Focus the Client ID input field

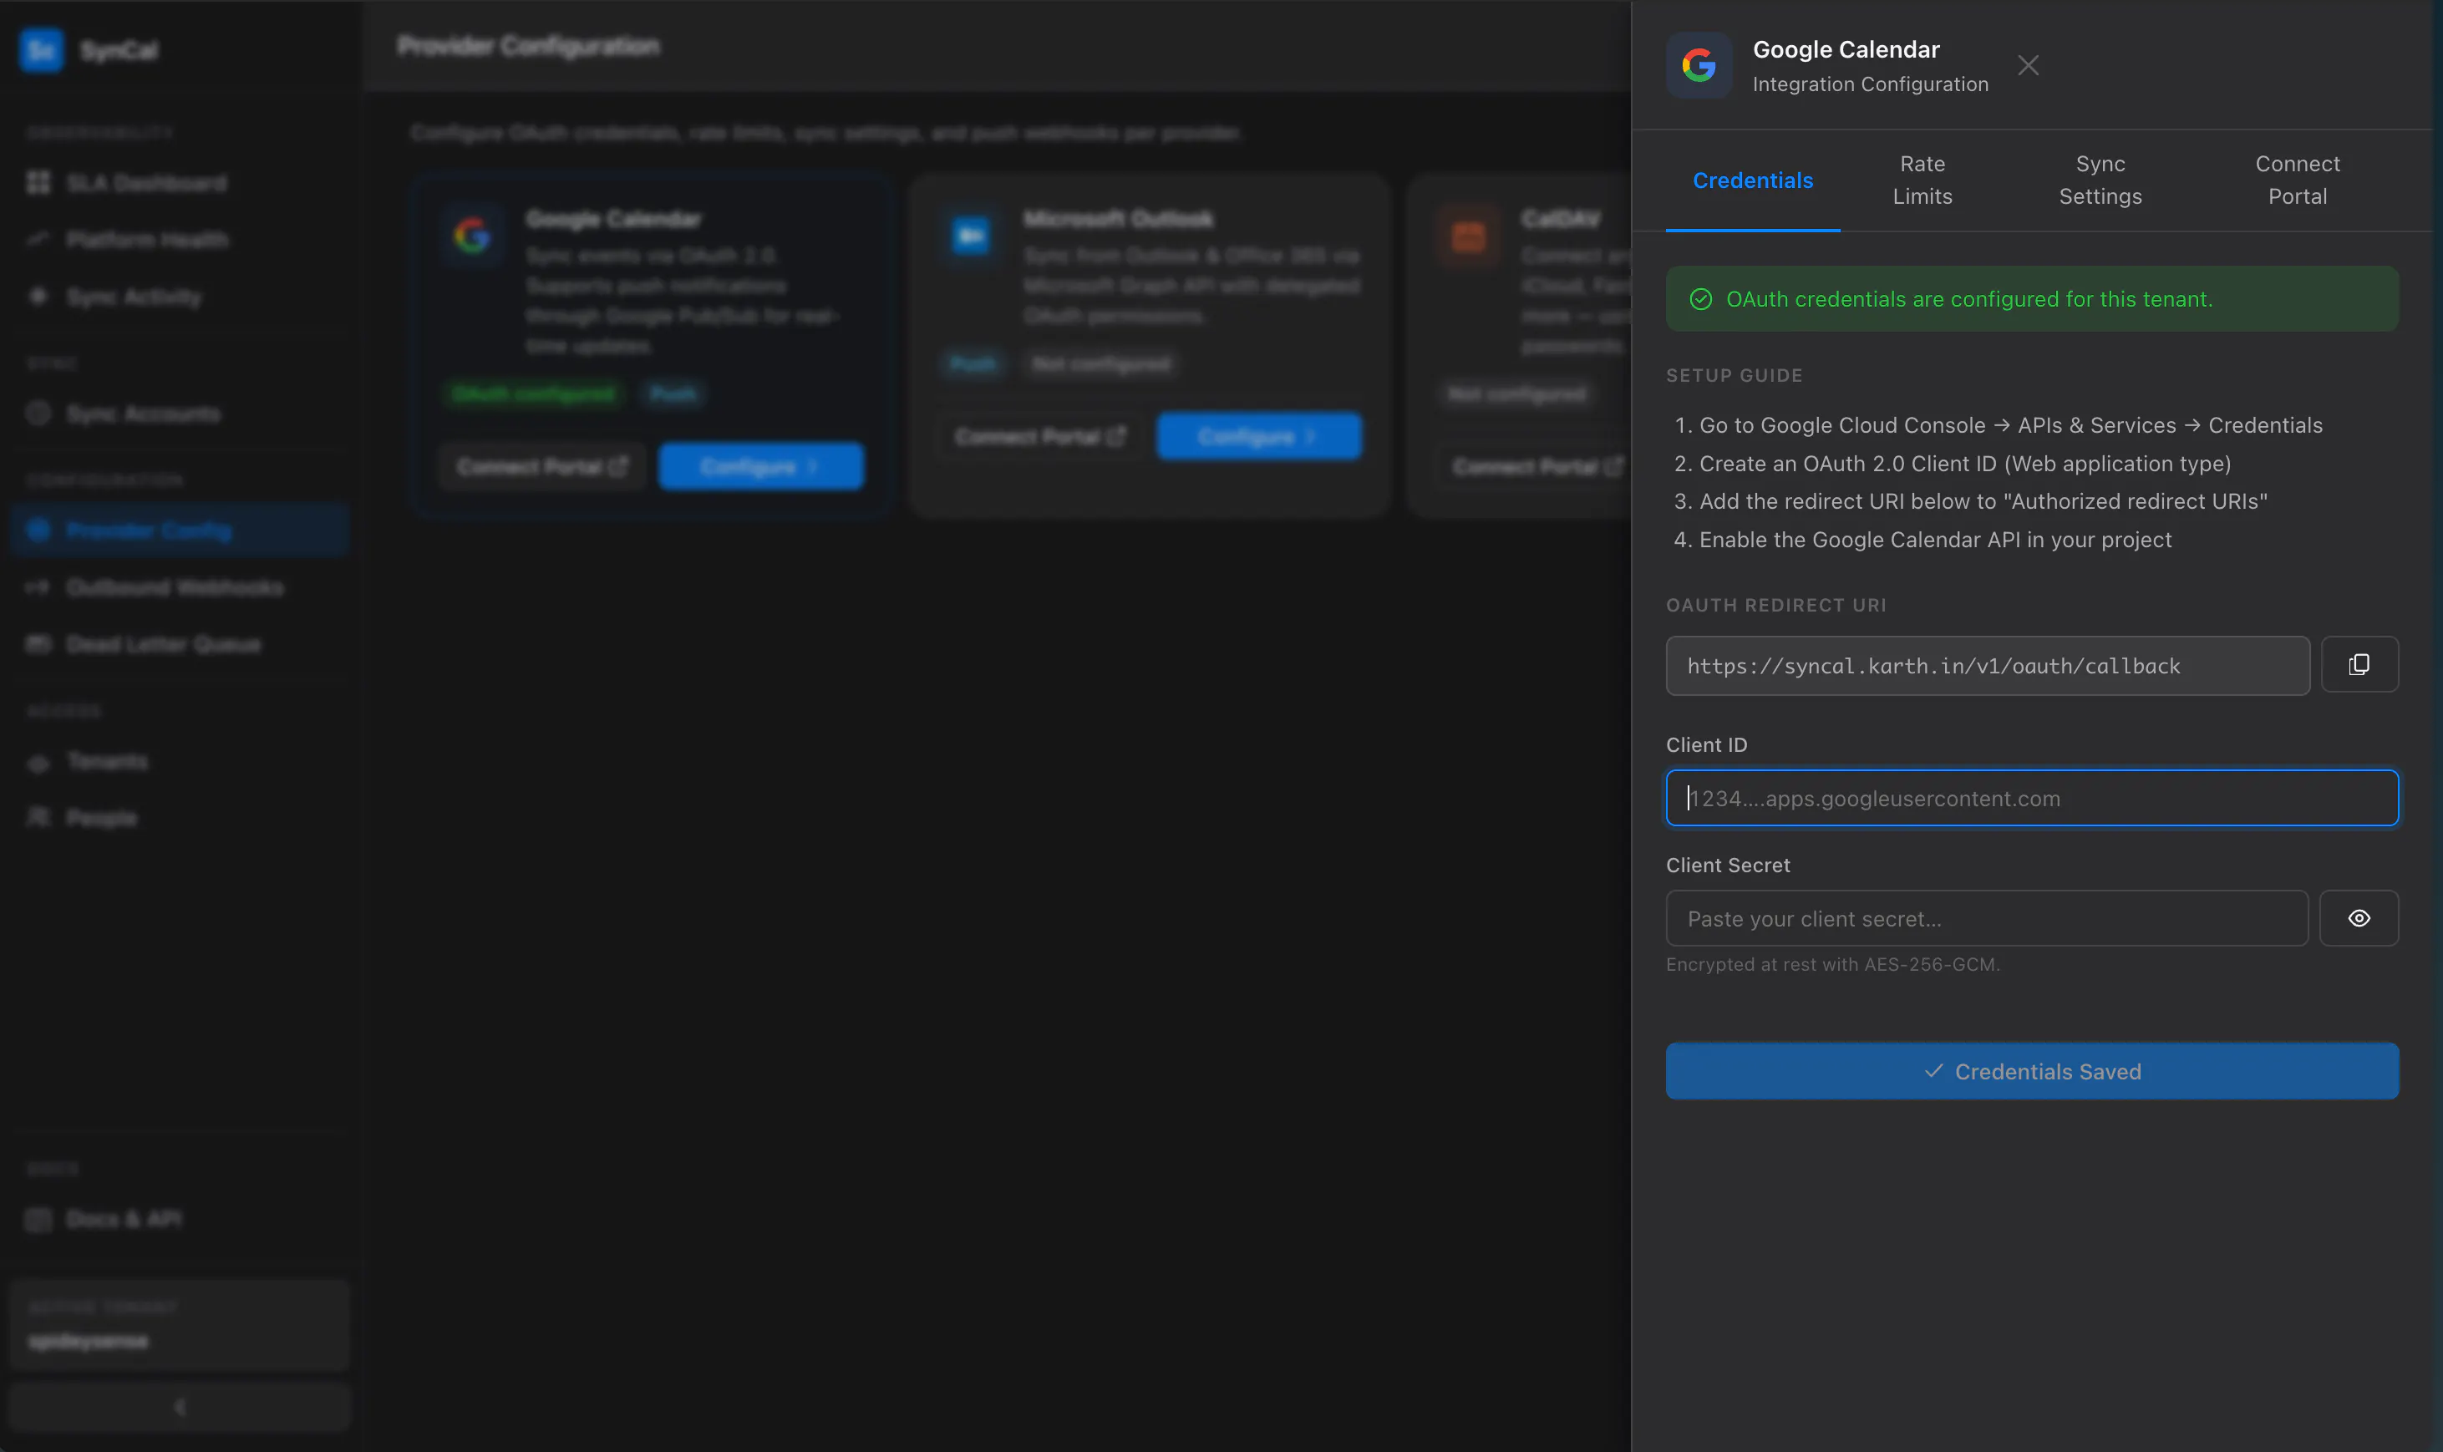tap(2031, 799)
